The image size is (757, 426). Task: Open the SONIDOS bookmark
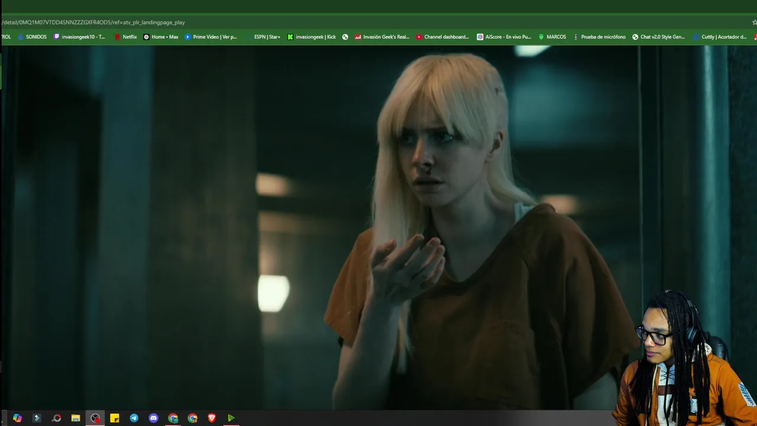point(32,37)
